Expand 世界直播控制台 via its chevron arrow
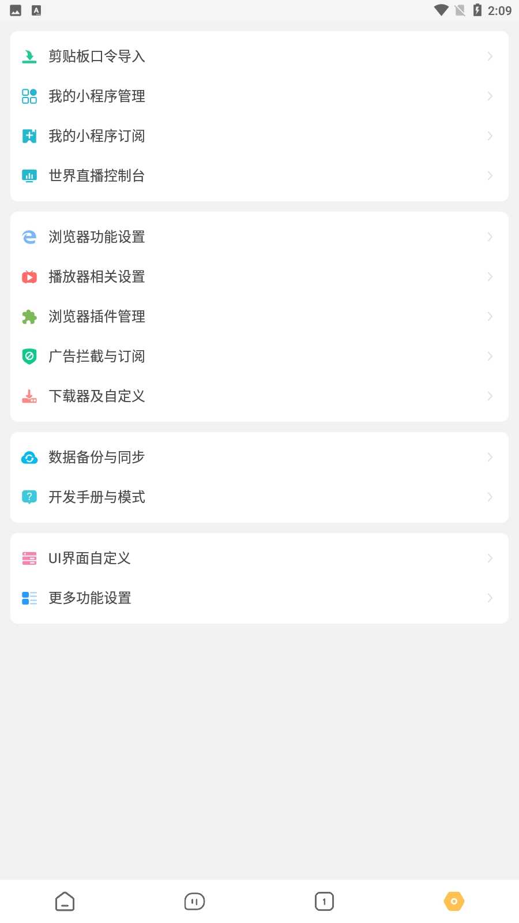Viewport: 519px width, 923px height. point(490,176)
